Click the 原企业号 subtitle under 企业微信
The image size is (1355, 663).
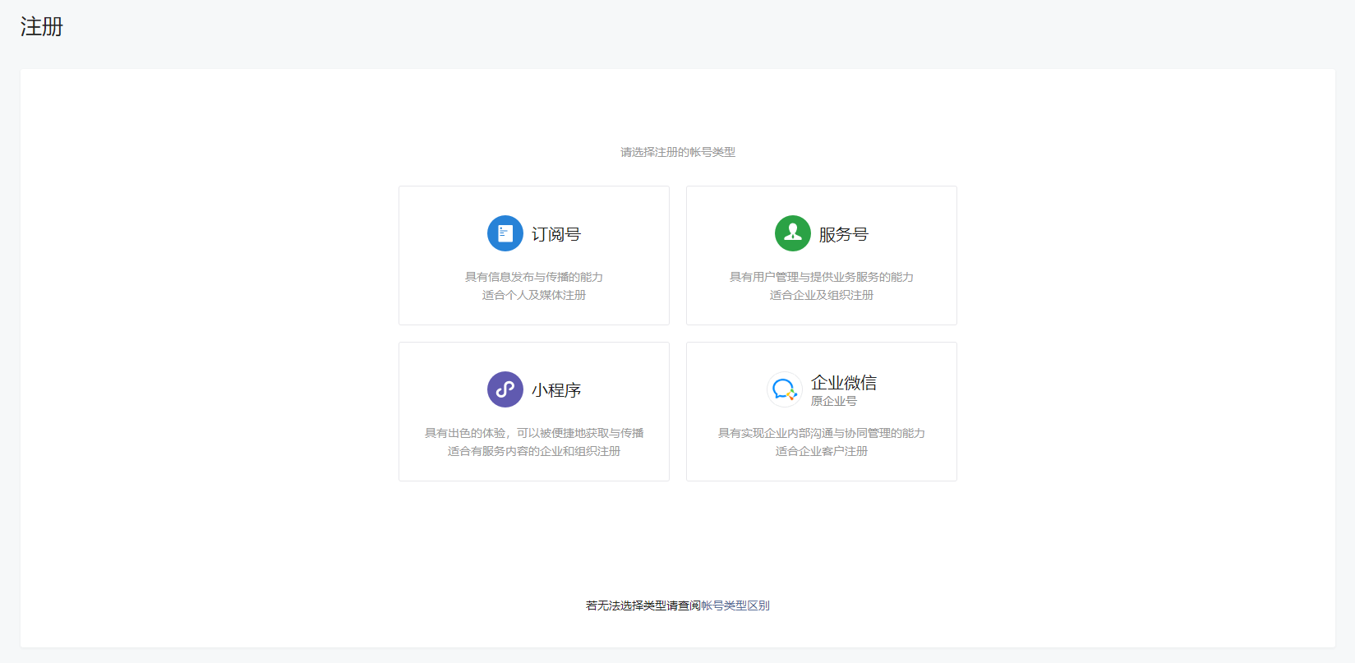[x=833, y=401]
